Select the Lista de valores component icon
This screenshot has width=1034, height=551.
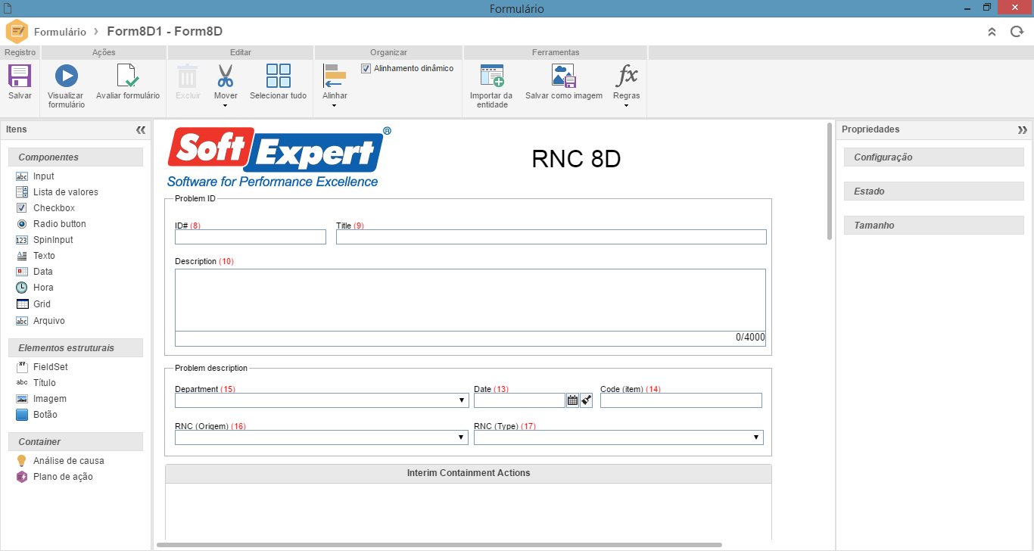(22, 192)
